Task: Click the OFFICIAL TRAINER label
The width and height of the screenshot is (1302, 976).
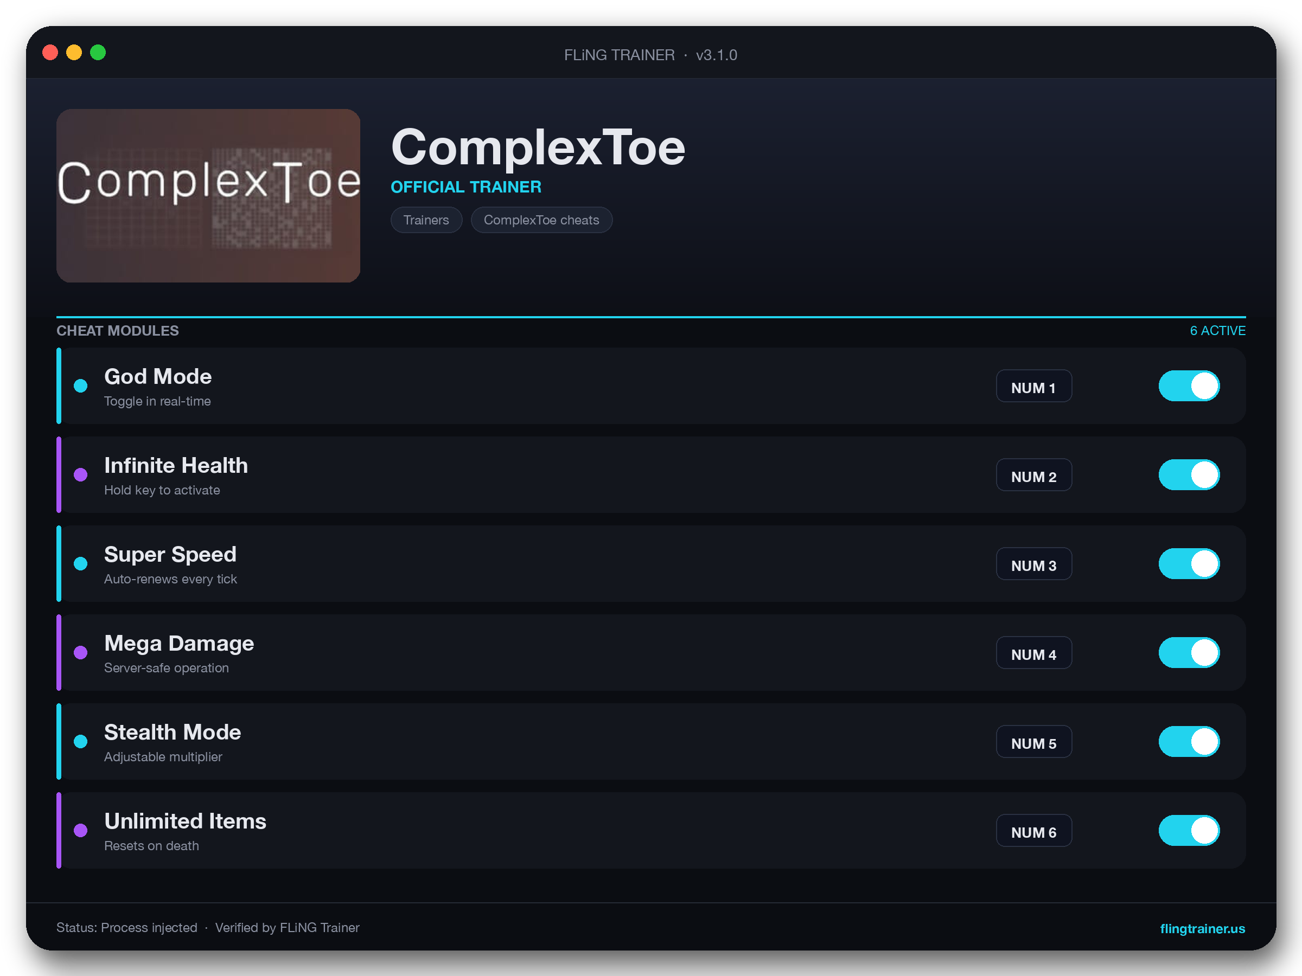Action: [x=466, y=187]
